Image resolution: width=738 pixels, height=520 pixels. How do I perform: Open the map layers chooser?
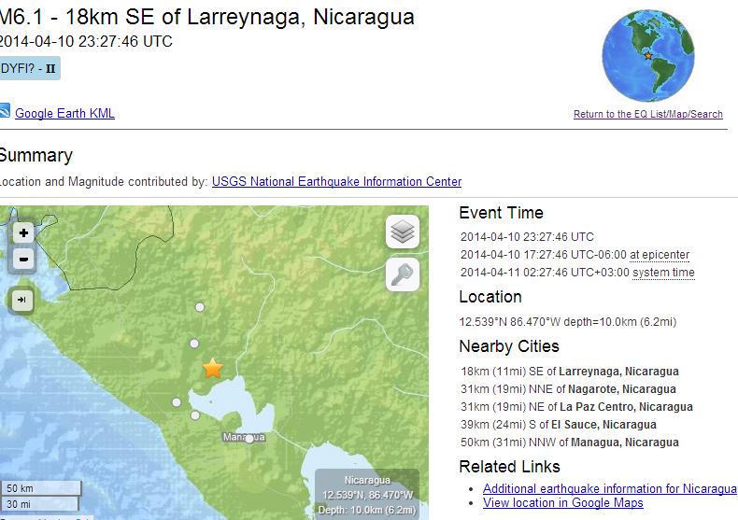(403, 232)
